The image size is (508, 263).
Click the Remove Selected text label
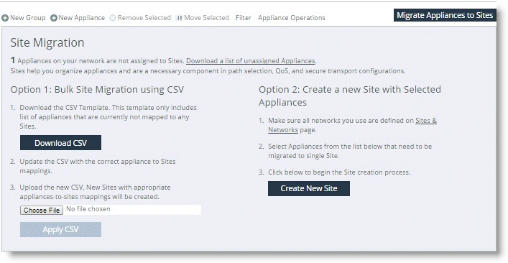click(x=144, y=18)
